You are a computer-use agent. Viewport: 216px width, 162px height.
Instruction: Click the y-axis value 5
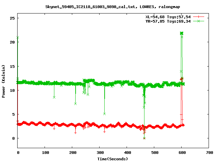coord(13,114)
